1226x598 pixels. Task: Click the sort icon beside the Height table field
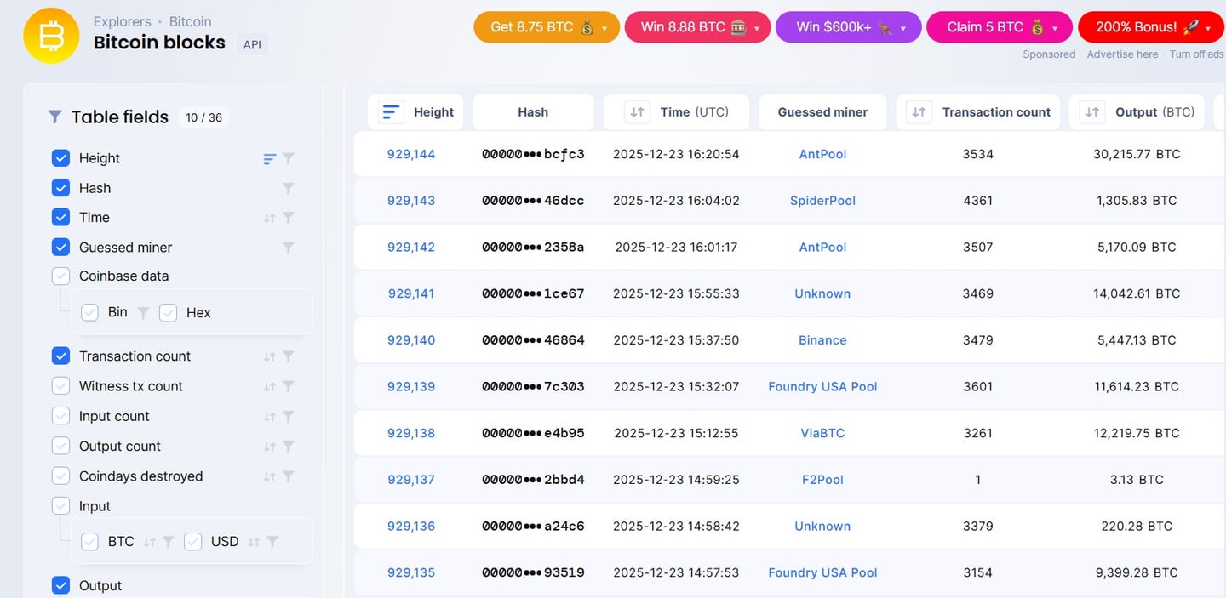268,157
